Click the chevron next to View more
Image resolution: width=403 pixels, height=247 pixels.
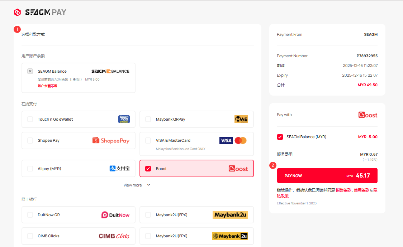[149, 185]
